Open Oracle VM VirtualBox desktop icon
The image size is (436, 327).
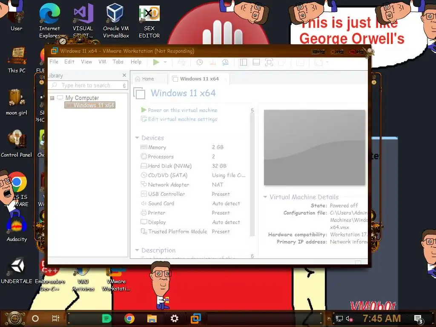(x=116, y=21)
